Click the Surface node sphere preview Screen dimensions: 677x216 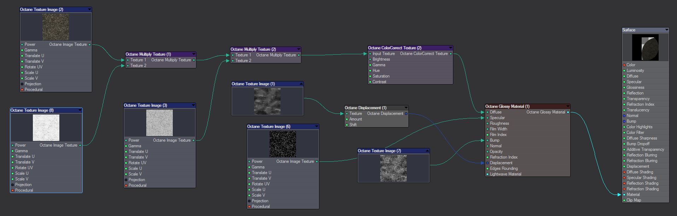coord(645,48)
